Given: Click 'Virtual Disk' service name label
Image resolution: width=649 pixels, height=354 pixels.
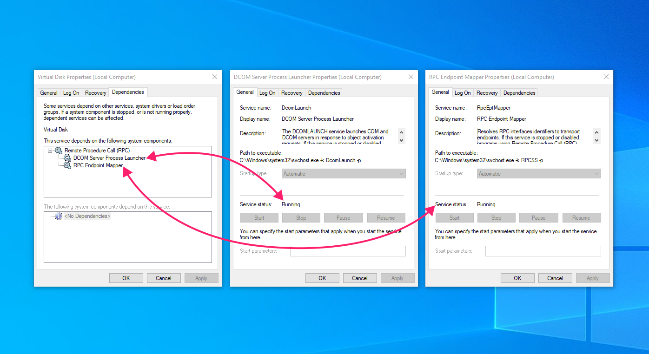Looking at the screenshot, I should 56,130.
